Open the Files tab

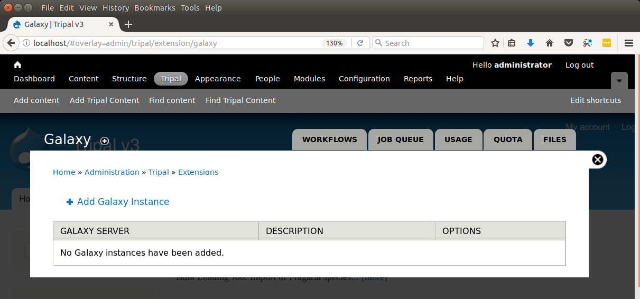(x=555, y=140)
